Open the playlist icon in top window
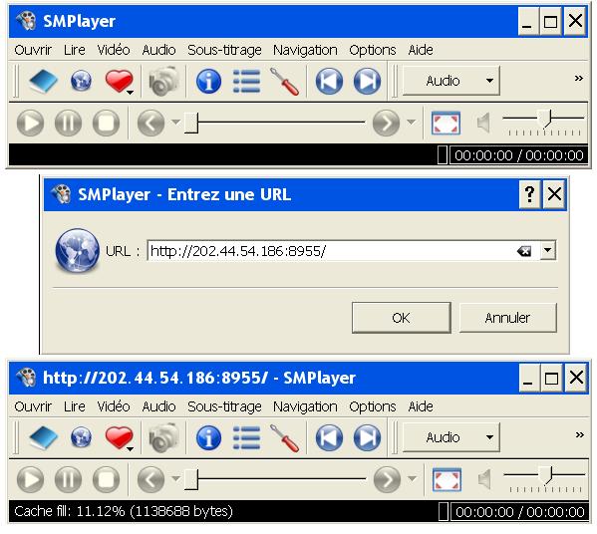This screenshot has height=534, width=597. pos(246,81)
